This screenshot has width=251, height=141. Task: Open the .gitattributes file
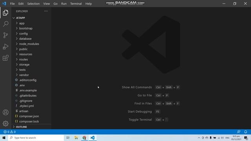(32, 96)
